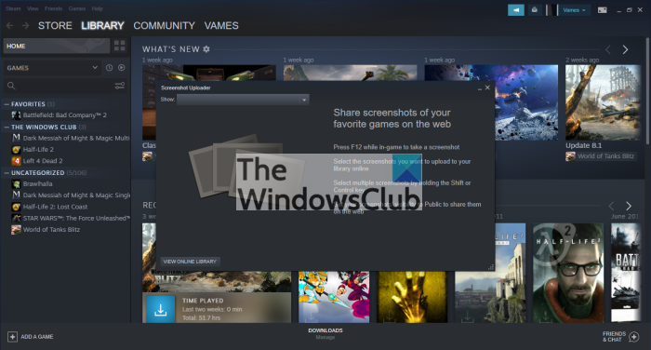The width and height of the screenshot is (651, 350).
Task: Open the recent activity clock filter
Action: pos(109,67)
